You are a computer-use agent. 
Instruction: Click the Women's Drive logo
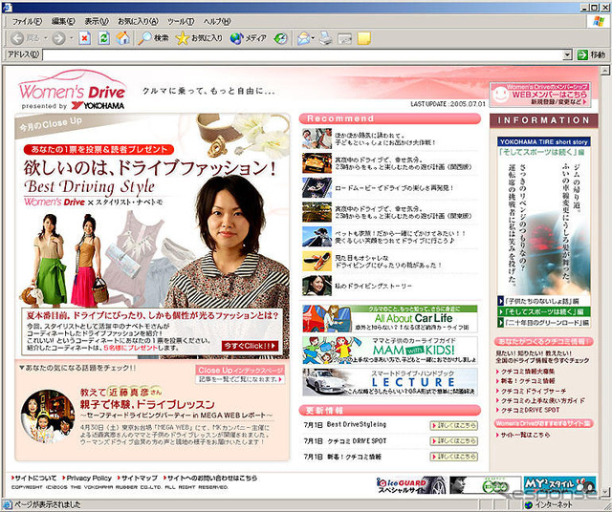click(73, 90)
